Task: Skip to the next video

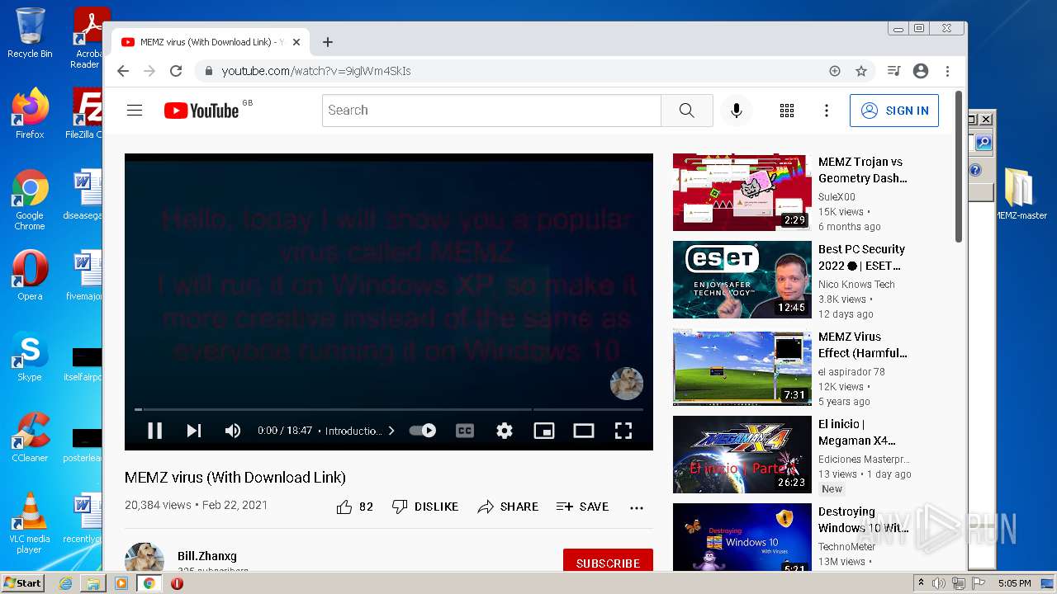Action: click(x=194, y=431)
